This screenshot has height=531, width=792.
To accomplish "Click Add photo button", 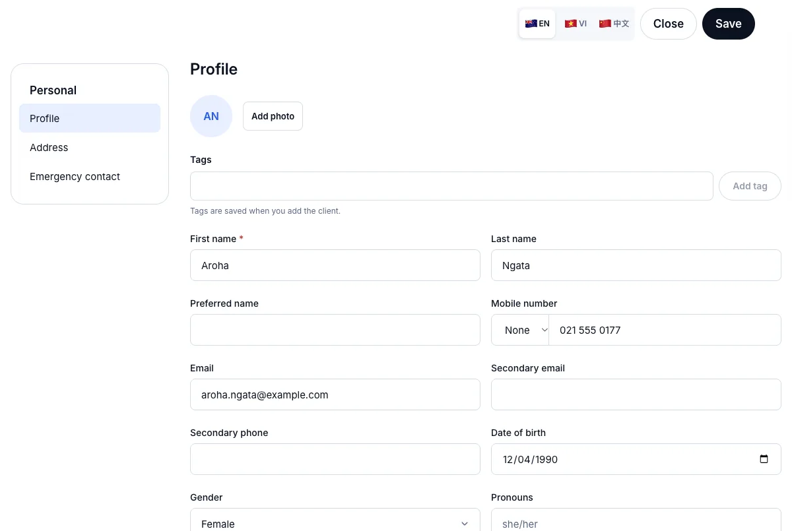I will click(x=273, y=116).
